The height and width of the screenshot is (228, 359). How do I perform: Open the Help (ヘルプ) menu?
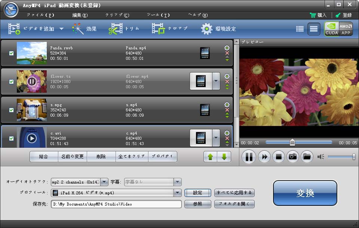pyautogui.click(x=198, y=15)
